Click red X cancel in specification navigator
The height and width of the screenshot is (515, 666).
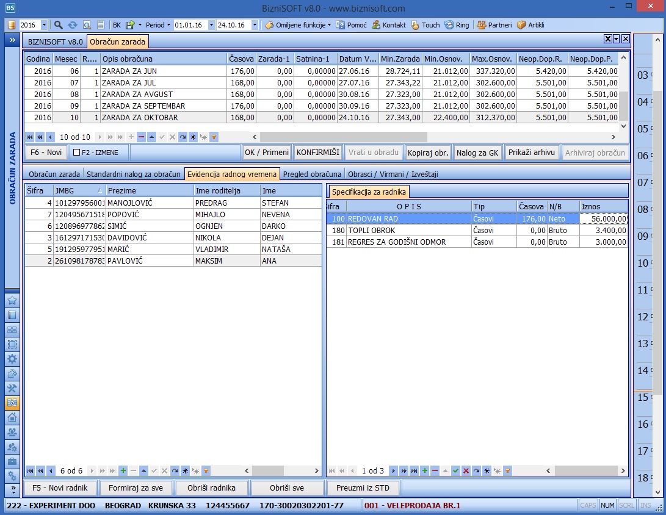click(466, 470)
